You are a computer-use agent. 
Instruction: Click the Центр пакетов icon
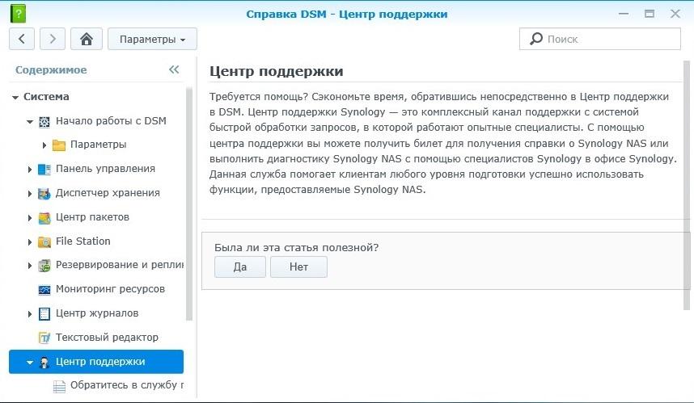(x=44, y=218)
